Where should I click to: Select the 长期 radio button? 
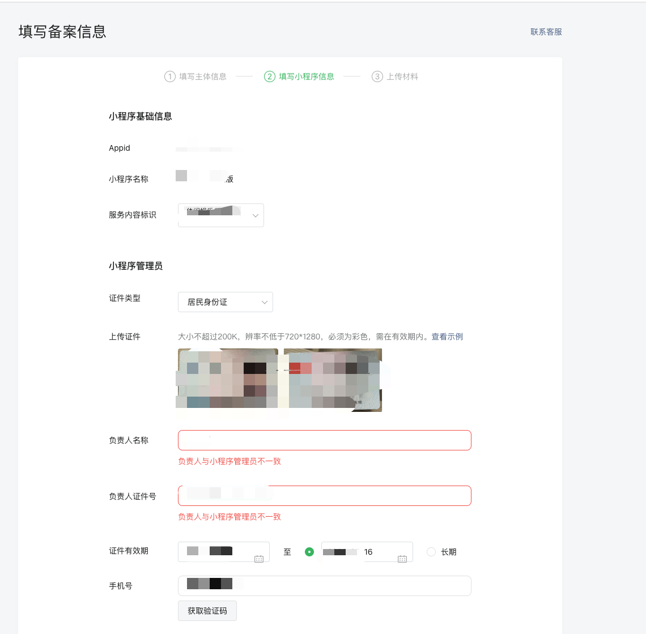[431, 552]
